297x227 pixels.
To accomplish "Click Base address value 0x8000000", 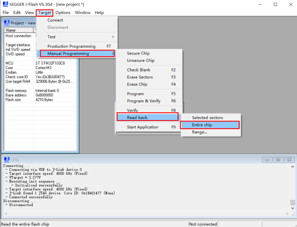I will click(x=44, y=95).
